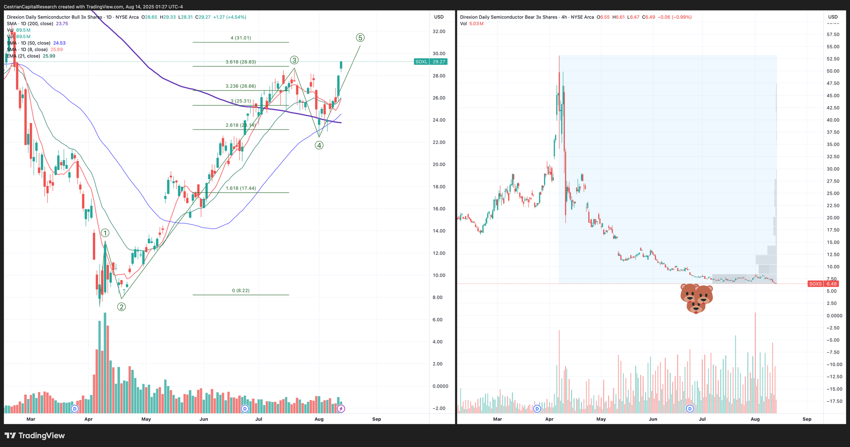
Task: Open SOXS dividend marker between Mar and Apr
Action: (x=537, y=408)
